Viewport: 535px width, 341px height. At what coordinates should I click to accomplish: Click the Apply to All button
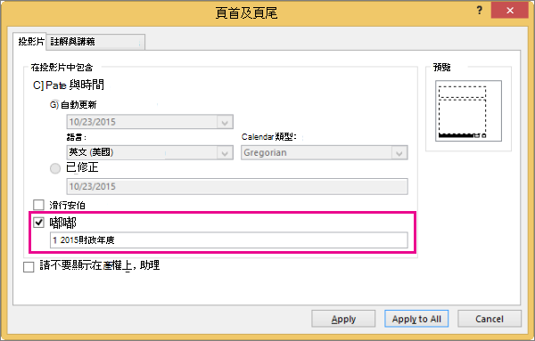pyautogui.click(x=416, y=319)
